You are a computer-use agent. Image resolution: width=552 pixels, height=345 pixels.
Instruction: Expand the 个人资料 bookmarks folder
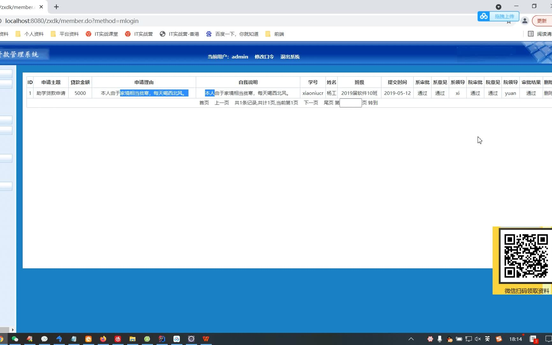34,34
